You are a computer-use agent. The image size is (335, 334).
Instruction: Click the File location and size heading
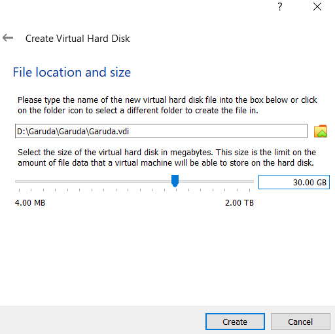tap(72, 72)
